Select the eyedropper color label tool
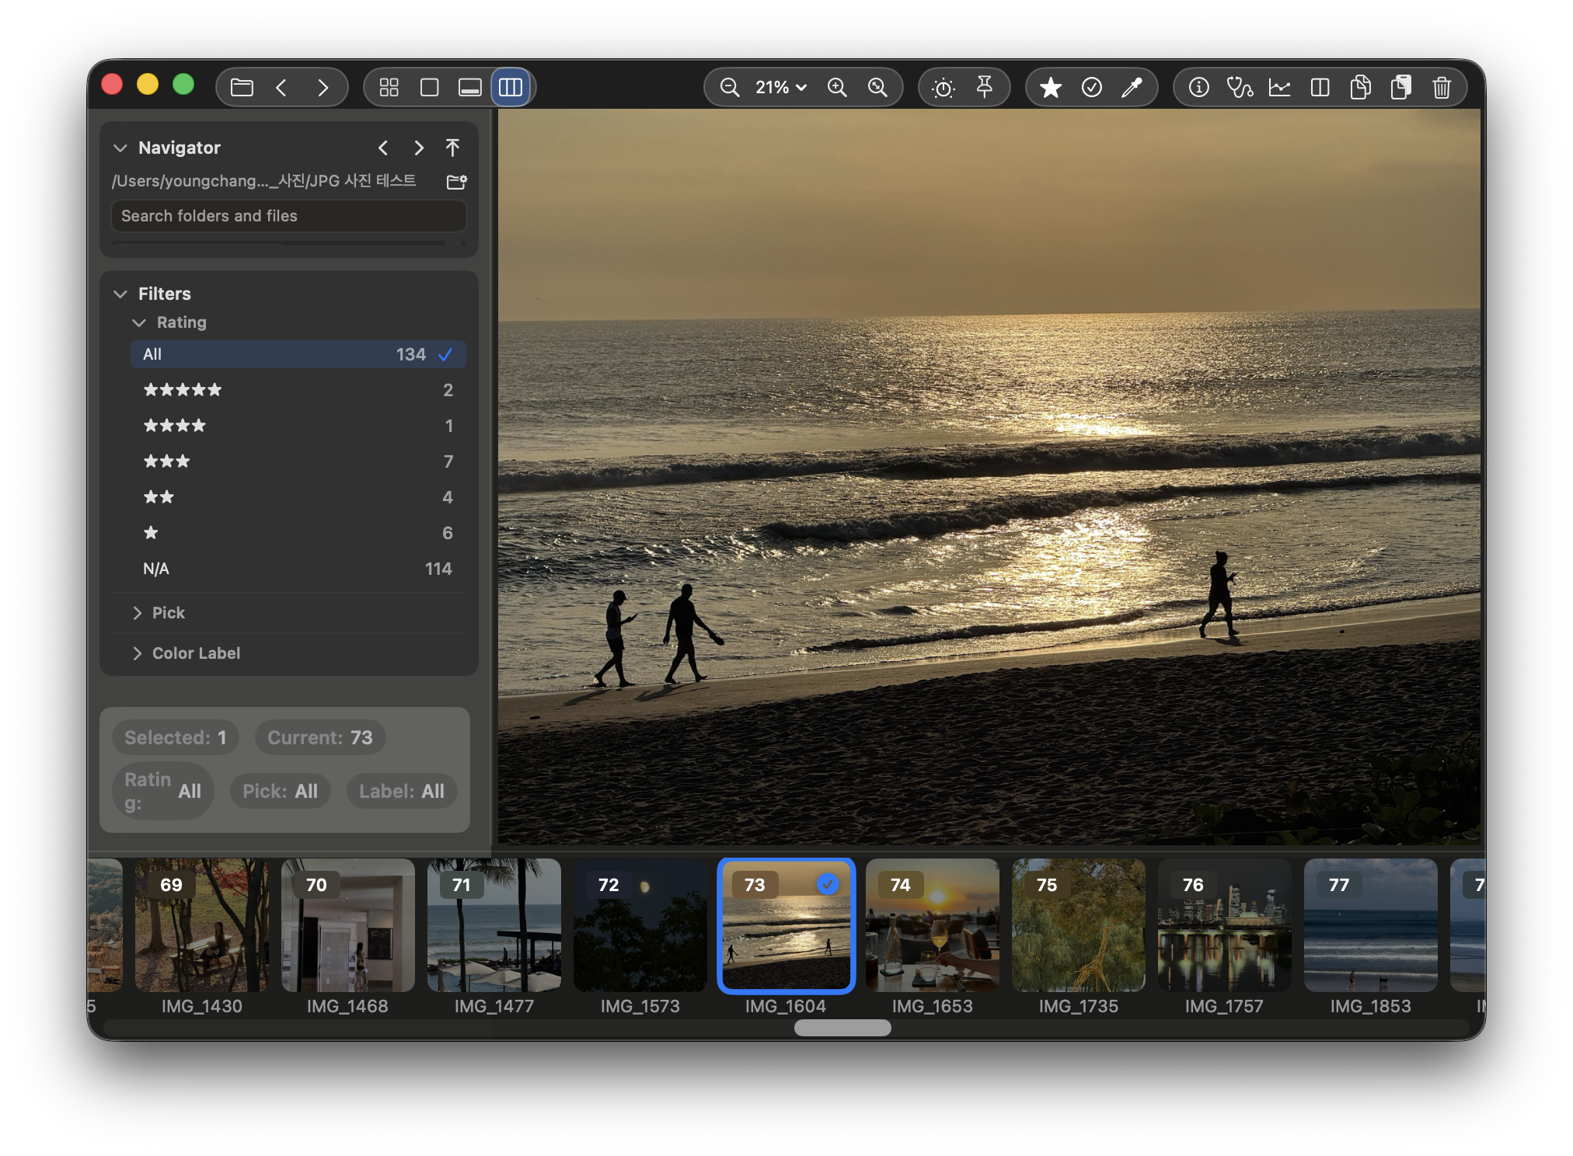This screenshot has height=1156, width=1573. (x=1132, y=87)
